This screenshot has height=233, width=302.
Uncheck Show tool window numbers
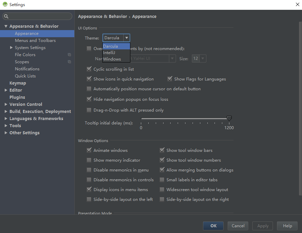162,160
